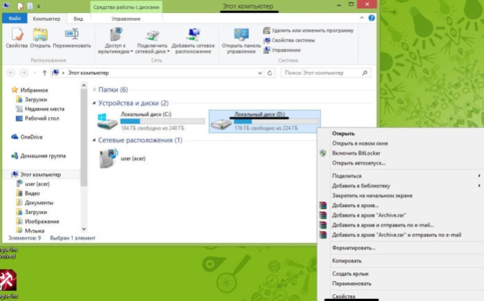Open the address bar history dropdown arrow
The image size is (484, 301).
pyautogui.click(x=260, y=73)
